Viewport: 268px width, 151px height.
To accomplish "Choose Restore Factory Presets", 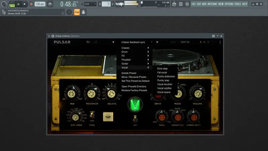I will [134, 90].
